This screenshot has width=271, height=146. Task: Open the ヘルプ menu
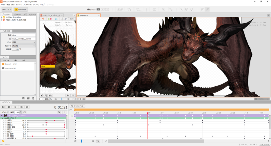tap(43, 4)
